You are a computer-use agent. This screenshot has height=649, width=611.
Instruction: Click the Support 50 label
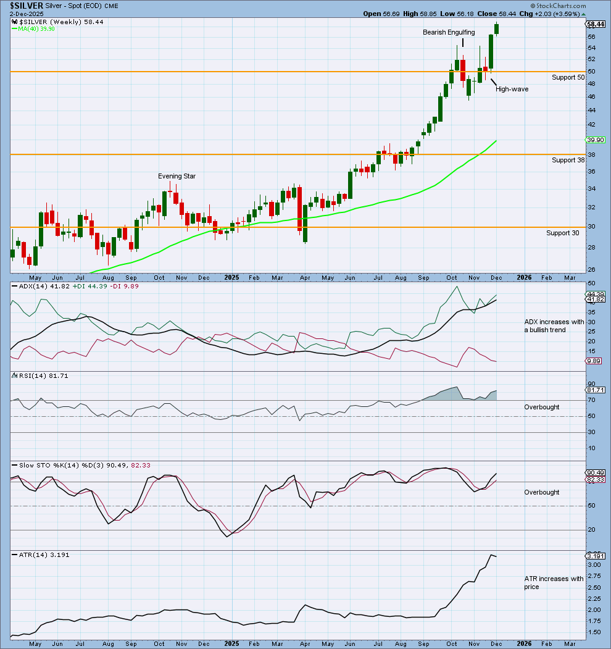[568, 77]
